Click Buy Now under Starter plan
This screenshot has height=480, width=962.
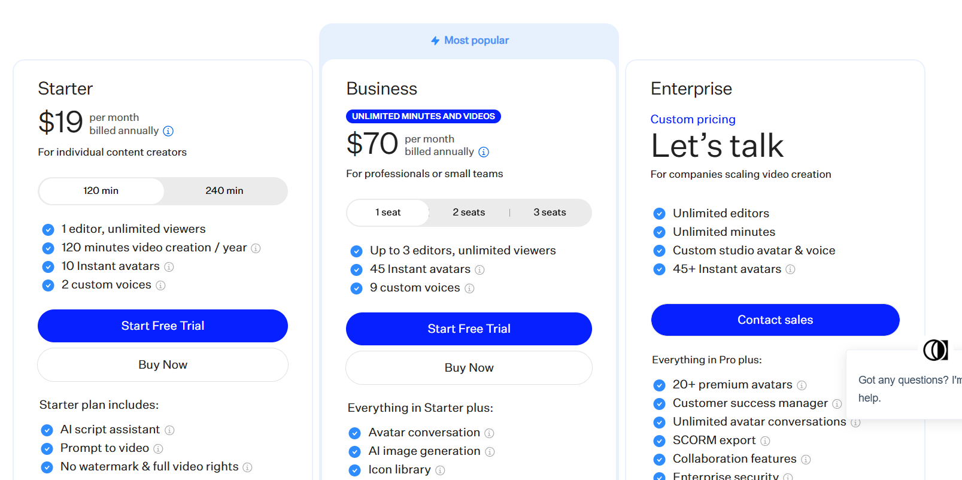pyautogui.click(x=163, y=364)
